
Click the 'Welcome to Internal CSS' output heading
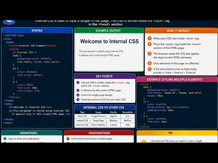point(109,41)
